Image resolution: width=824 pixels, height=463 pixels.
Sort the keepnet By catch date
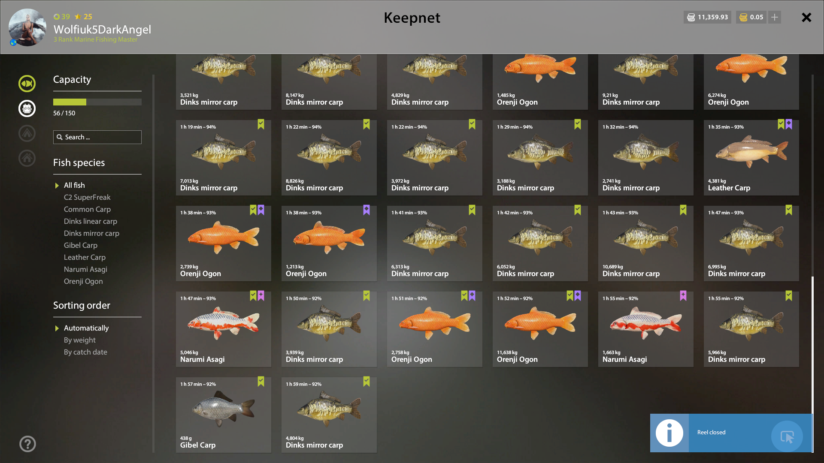tap(85, 352)
